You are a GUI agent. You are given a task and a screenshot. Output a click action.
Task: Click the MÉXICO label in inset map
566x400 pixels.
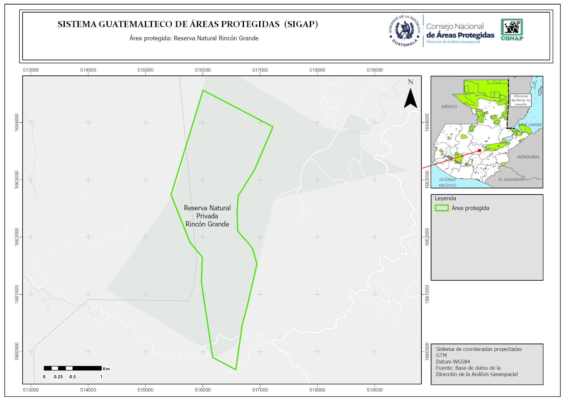tap(449, 106)
